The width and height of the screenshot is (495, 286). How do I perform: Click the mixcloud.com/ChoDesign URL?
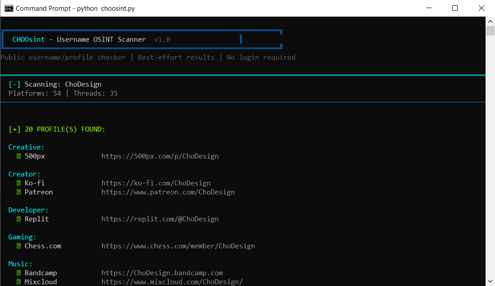click(x=172, y=282)
